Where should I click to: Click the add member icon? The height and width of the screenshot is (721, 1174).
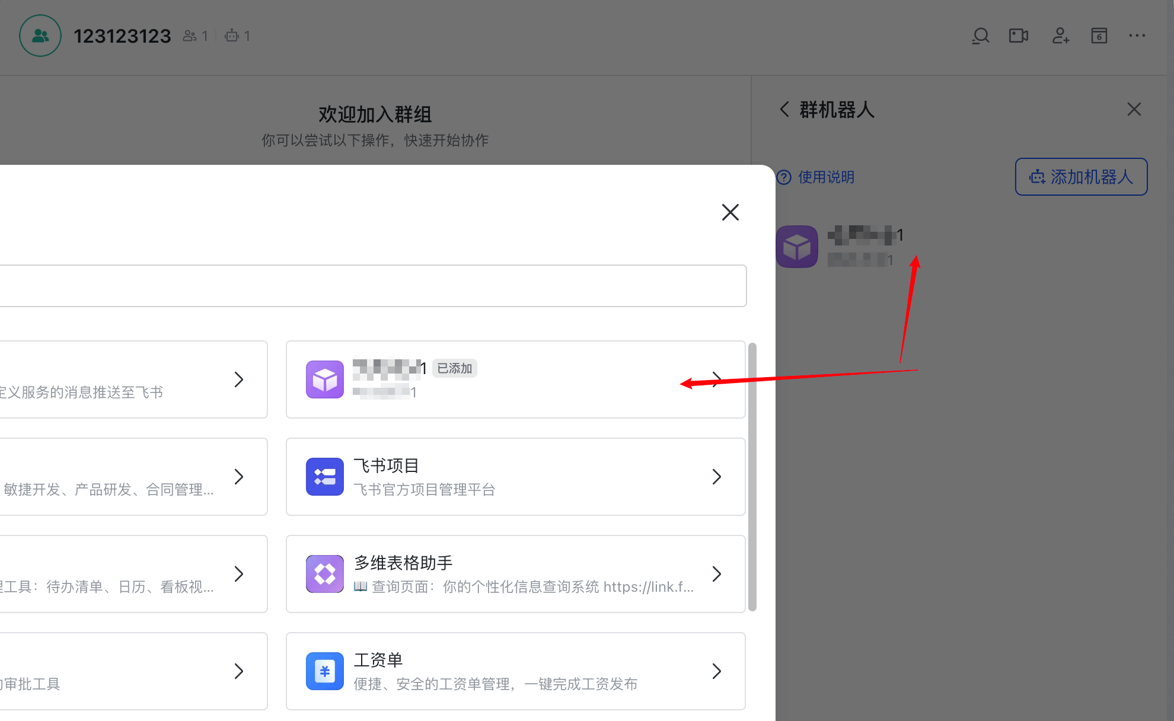[1060, 36]
